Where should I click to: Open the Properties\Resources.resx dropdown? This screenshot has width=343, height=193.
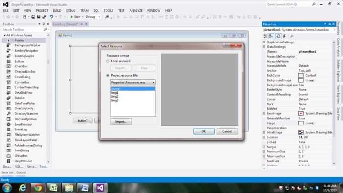coord(133,82)
